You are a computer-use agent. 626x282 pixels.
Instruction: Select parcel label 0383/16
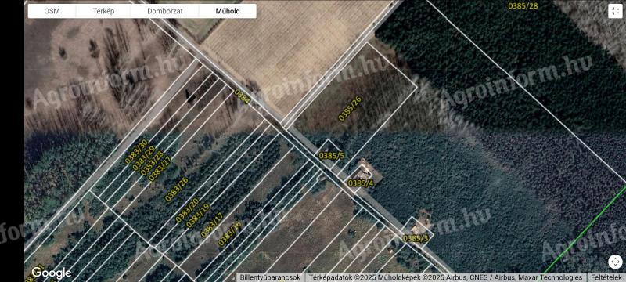[229, 233]
